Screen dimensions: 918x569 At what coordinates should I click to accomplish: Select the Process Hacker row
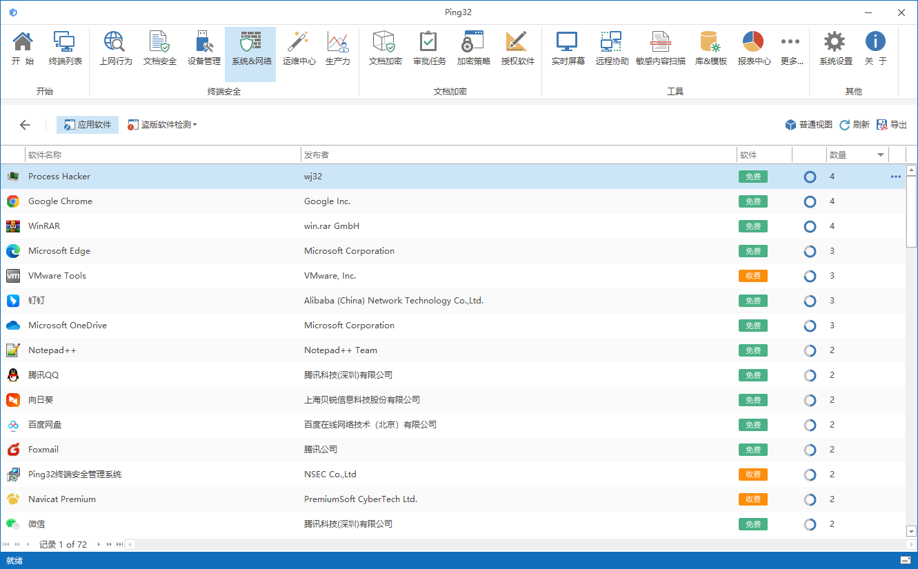[453, 177]
